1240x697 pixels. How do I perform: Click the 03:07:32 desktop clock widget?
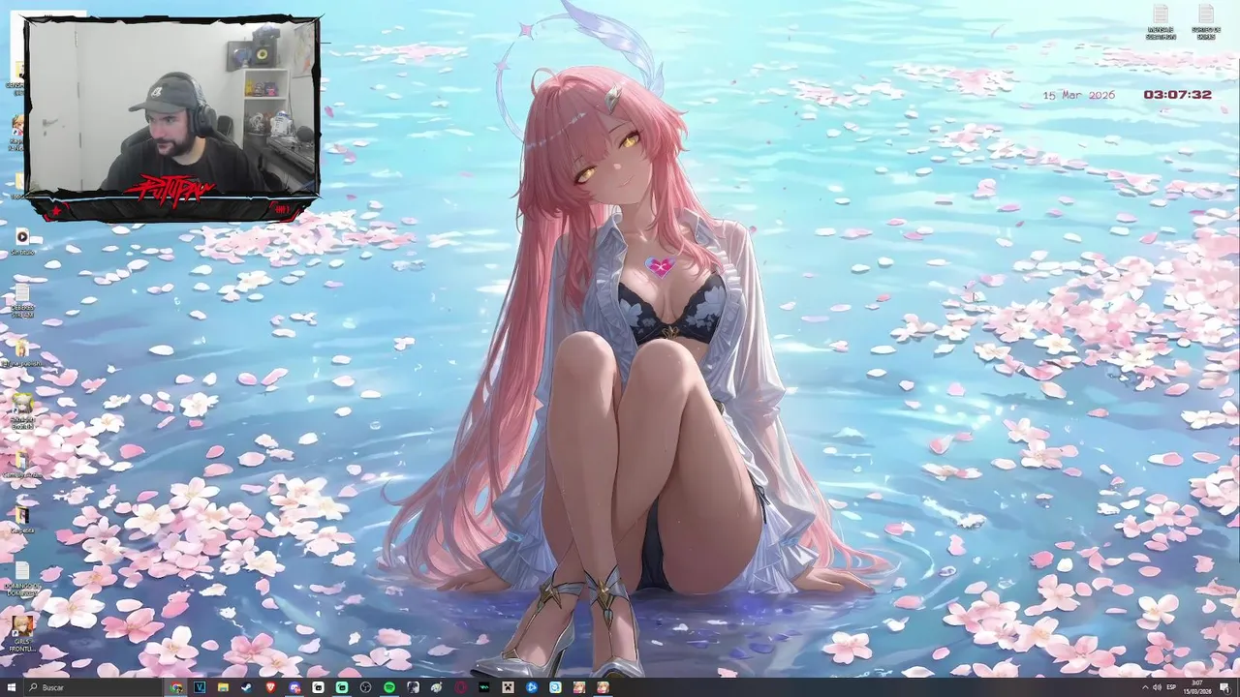tap(1177, 95)
